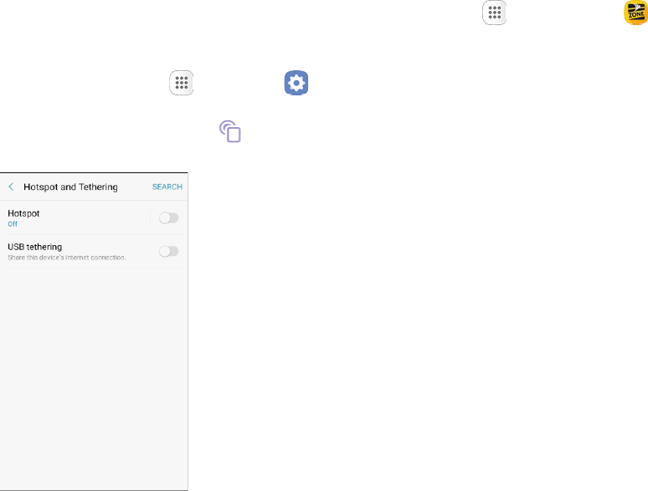Screen dimensions: 648x491
Task: Click the knob of the Hotspot switch
Action: coord(164,217)
